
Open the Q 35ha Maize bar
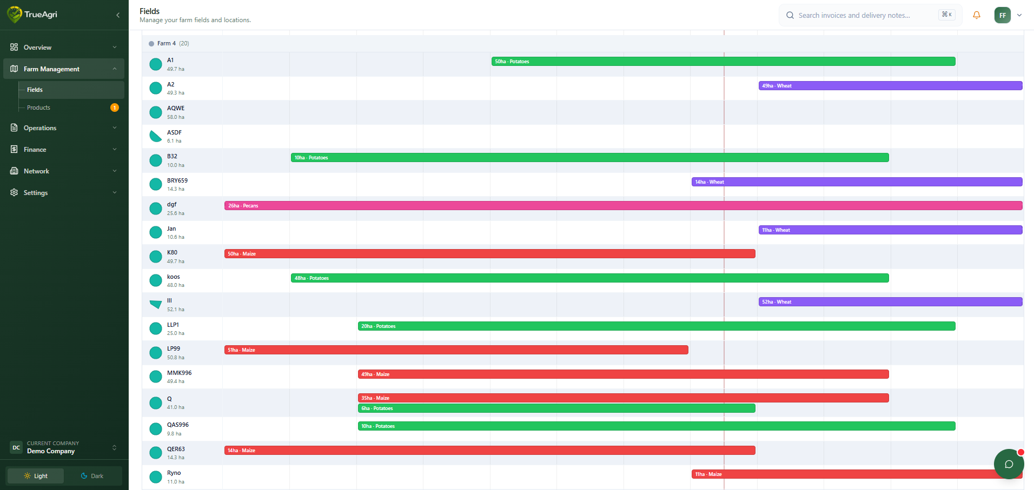(x=624, y=398)
